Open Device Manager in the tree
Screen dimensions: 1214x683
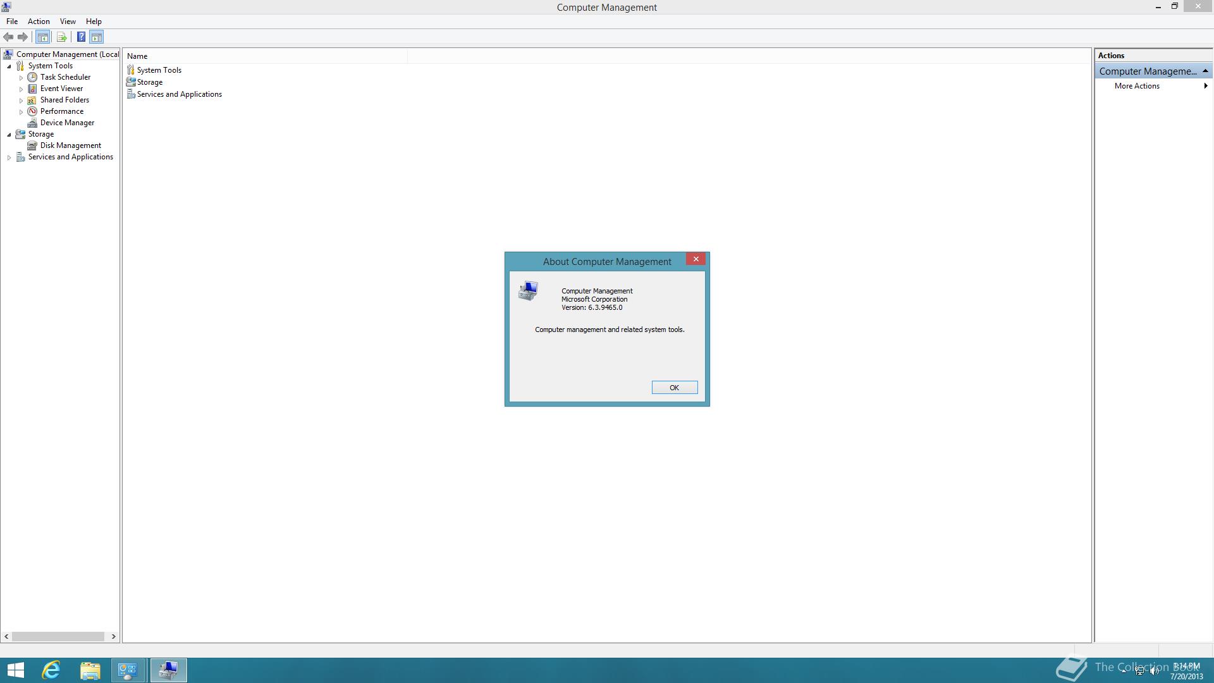(67, 123)
